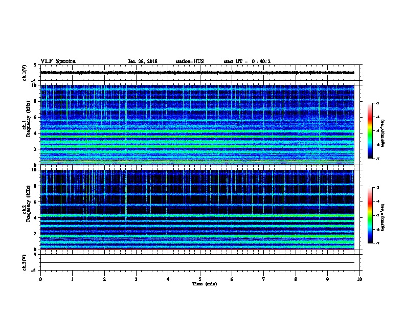Click the "Time (min)" axis title
Viewport: 405px width, 313px height.
205,284
